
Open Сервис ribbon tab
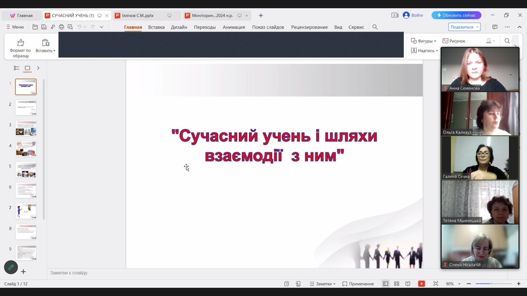[356, 27]
